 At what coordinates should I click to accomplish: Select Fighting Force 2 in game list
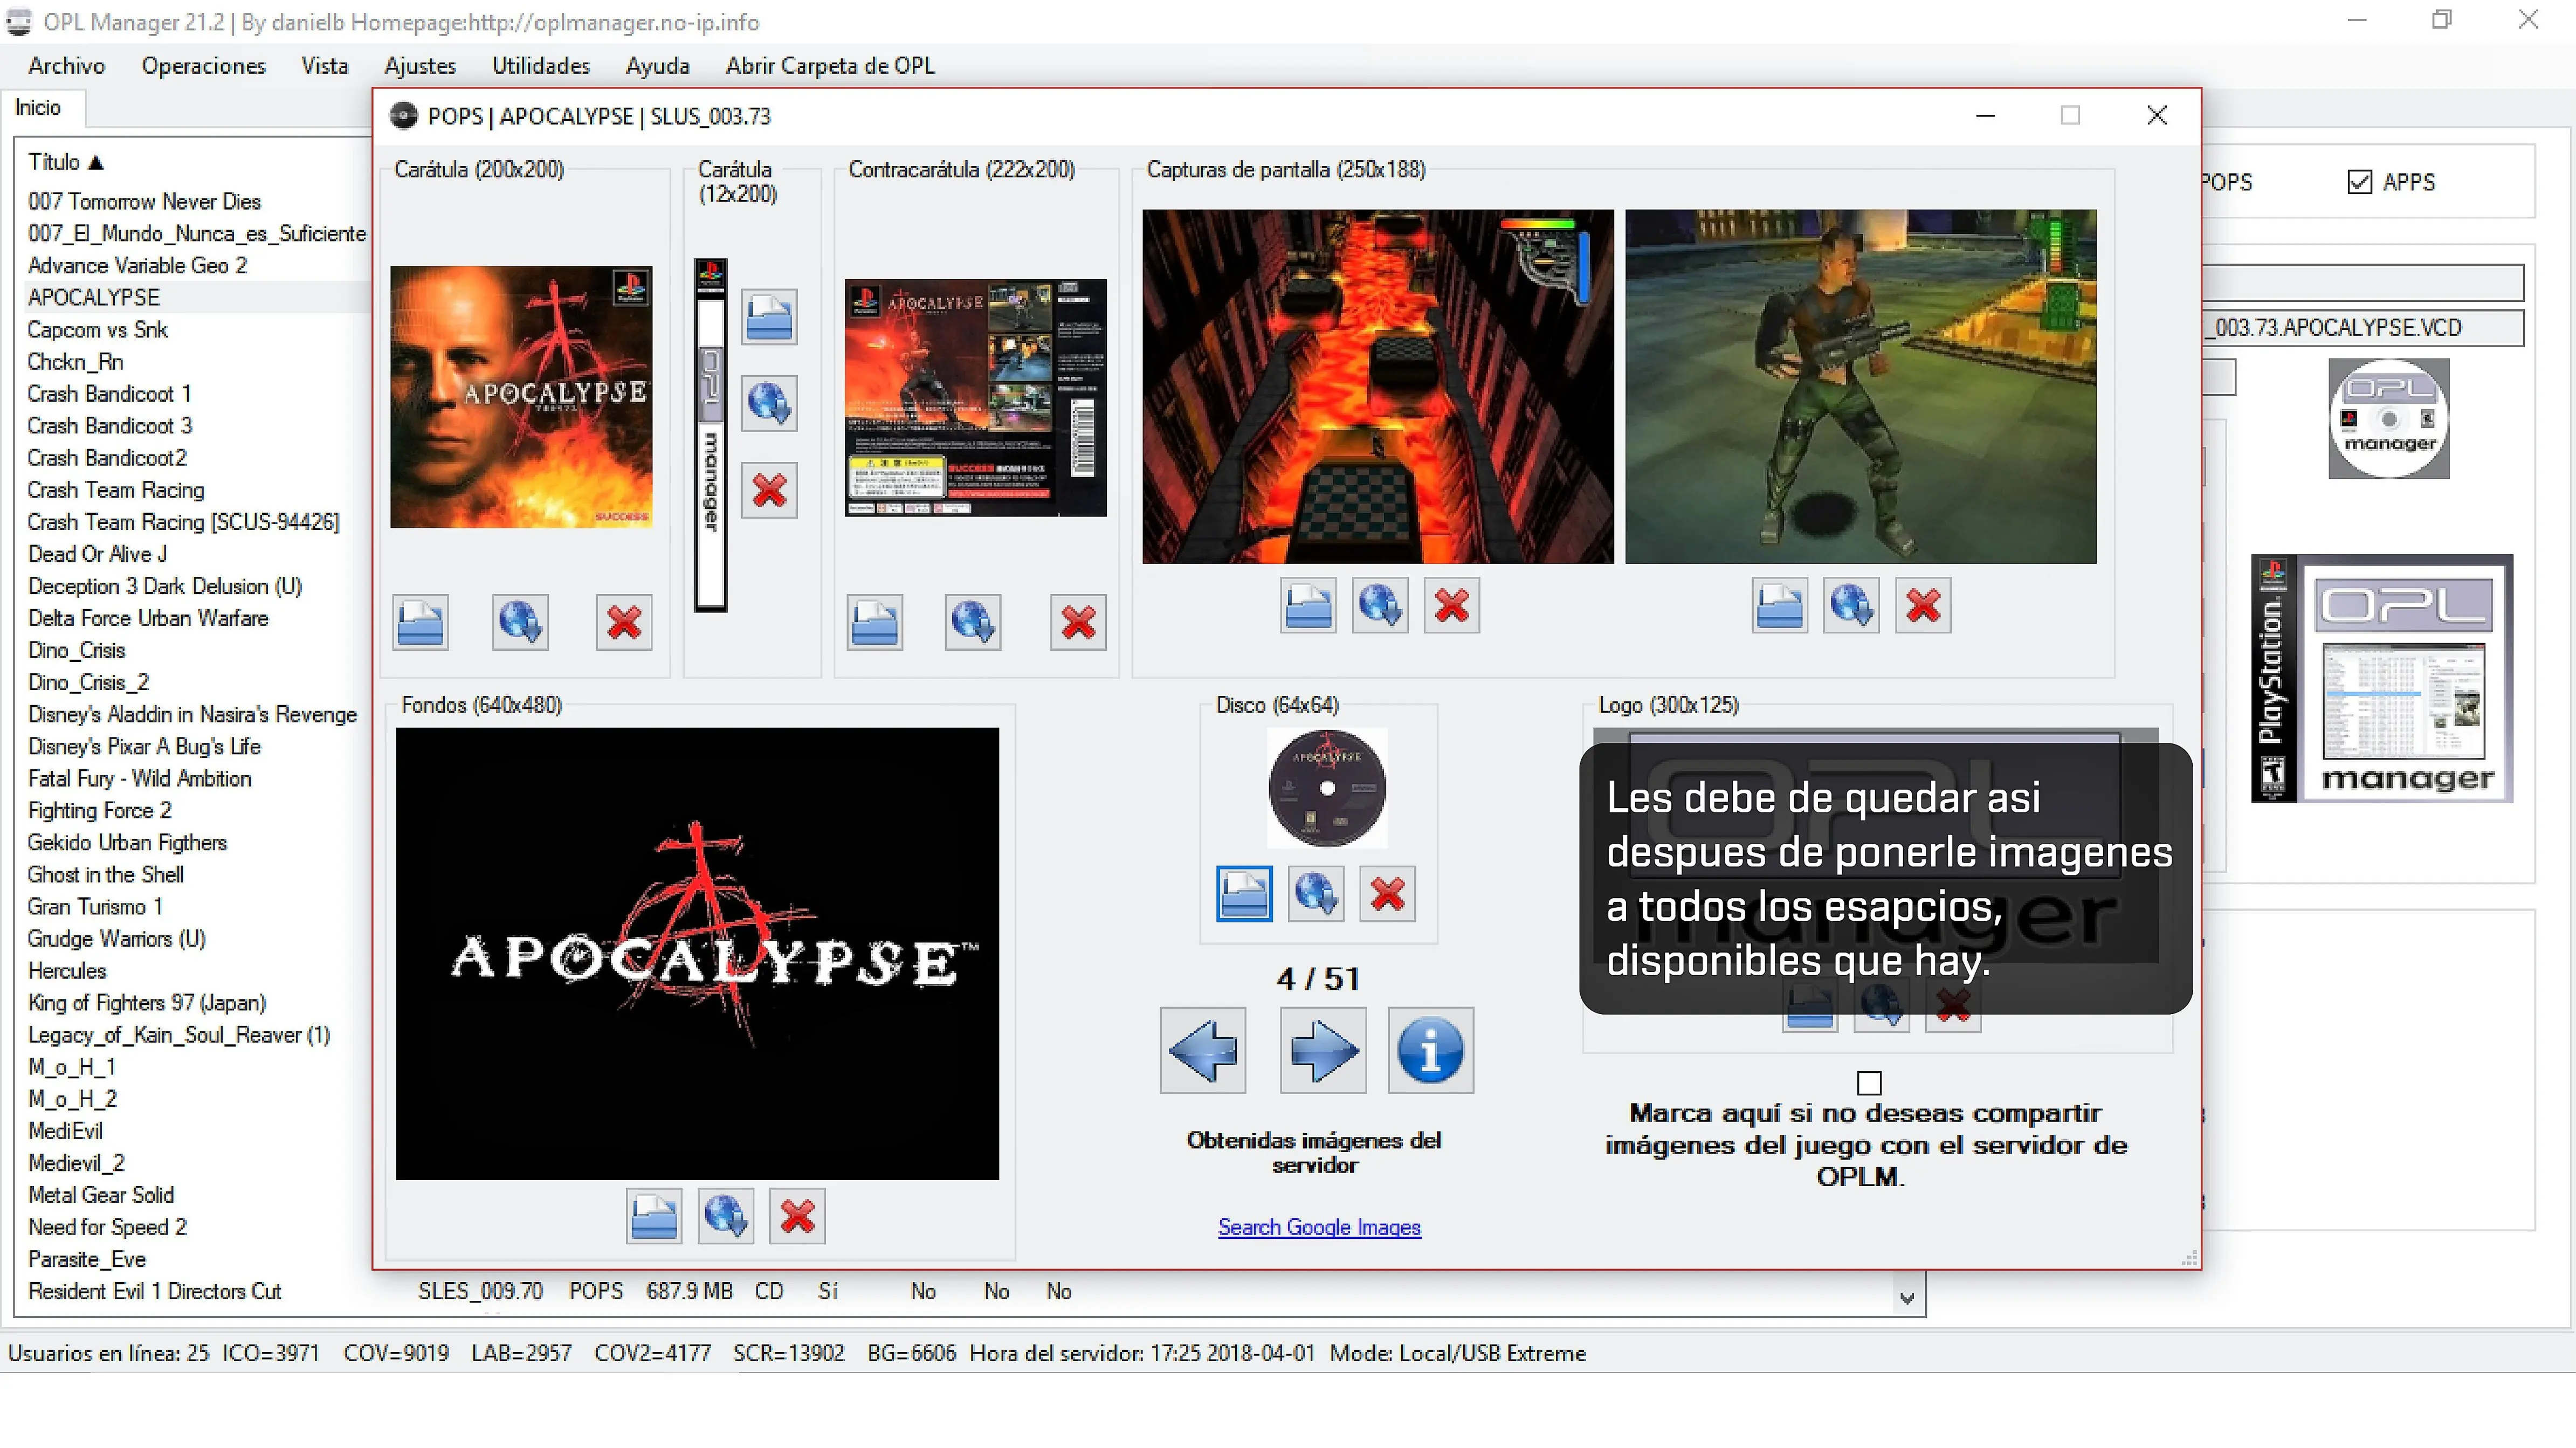99,810
